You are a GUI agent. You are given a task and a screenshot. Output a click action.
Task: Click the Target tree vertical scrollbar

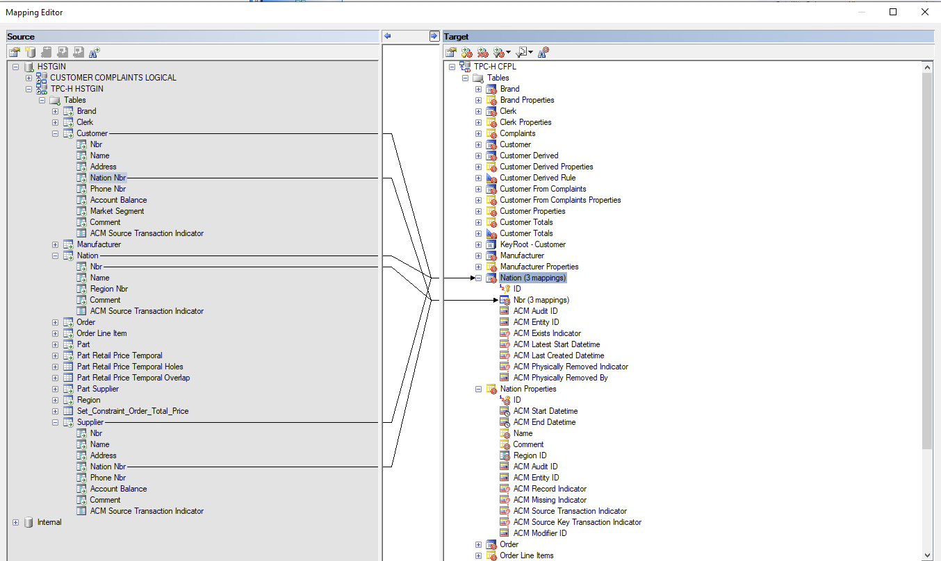[927, 260]
